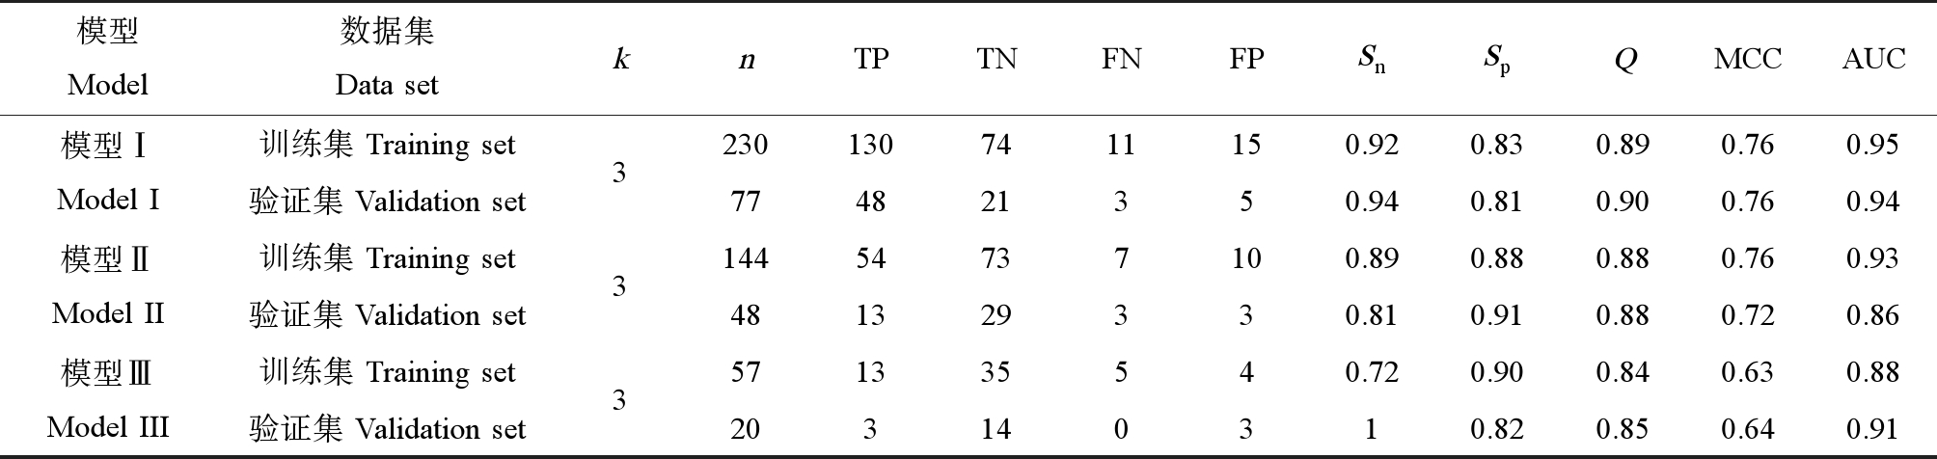Select the 数据集 Data set header

click(387, 58)
